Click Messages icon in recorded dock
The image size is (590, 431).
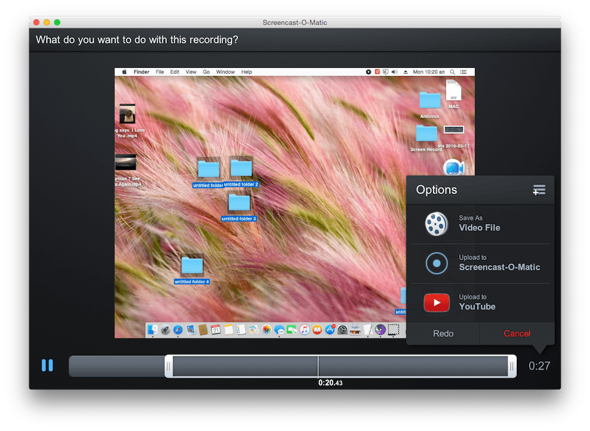pos(279,330)
